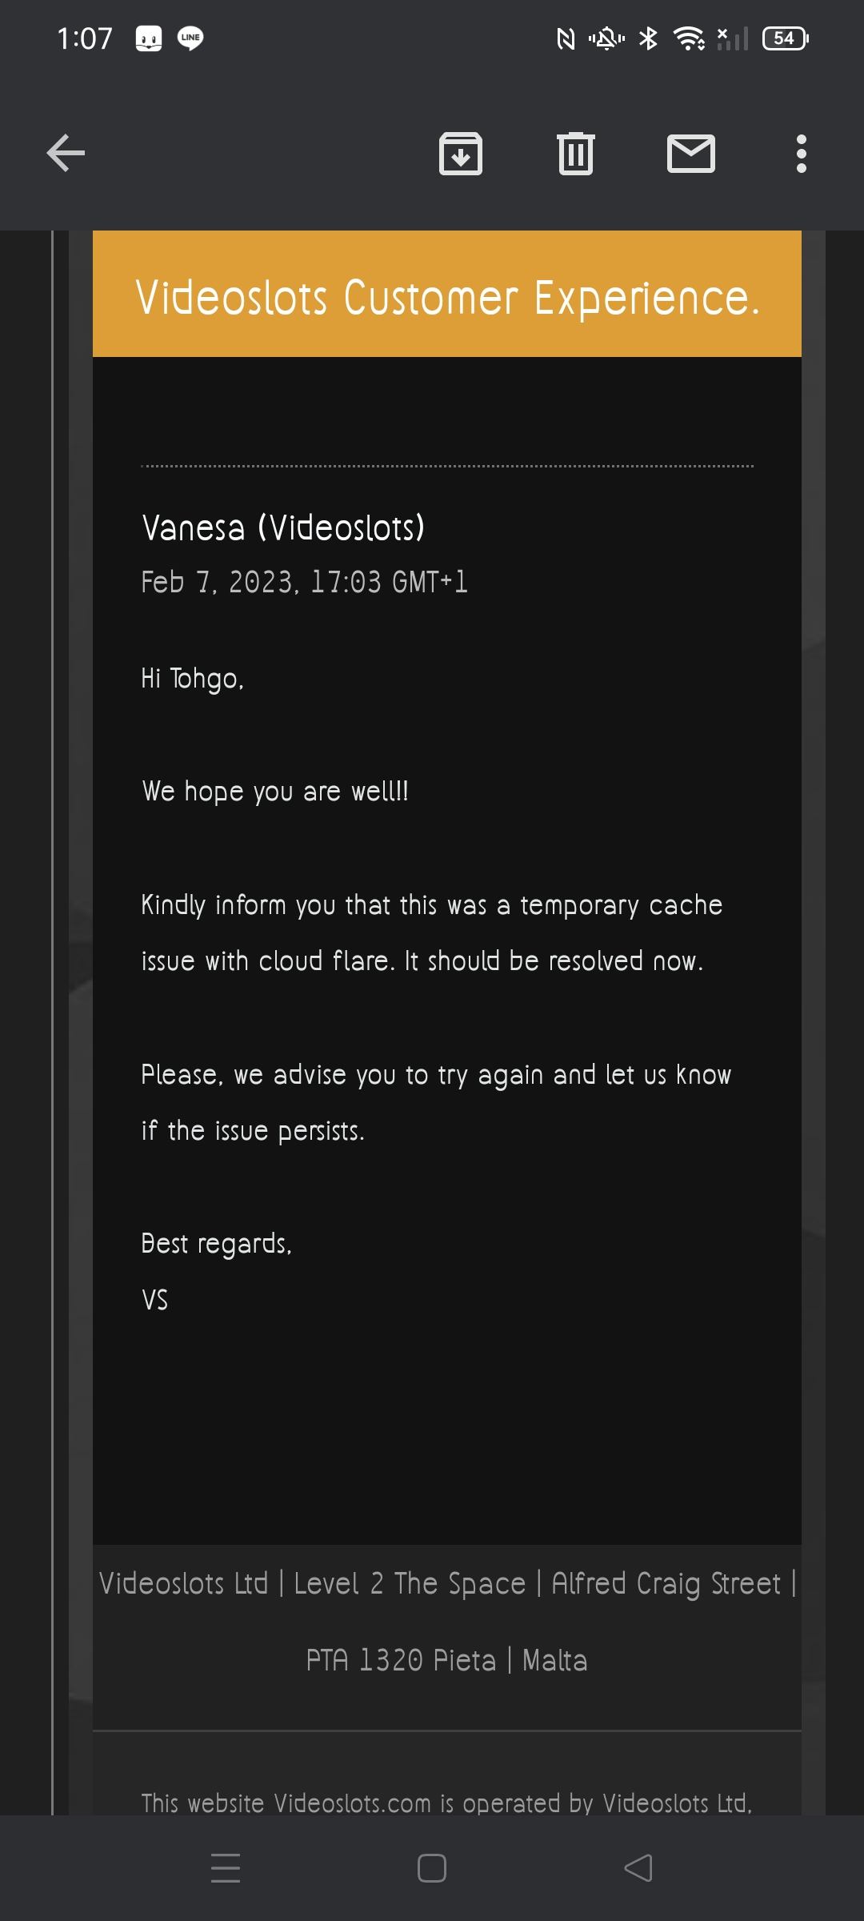
Task: Delete email with trash icon
Action: tap(575, 153)
